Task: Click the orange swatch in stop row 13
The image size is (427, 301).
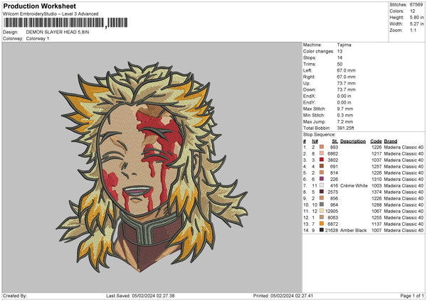Action: coord(322,224)
